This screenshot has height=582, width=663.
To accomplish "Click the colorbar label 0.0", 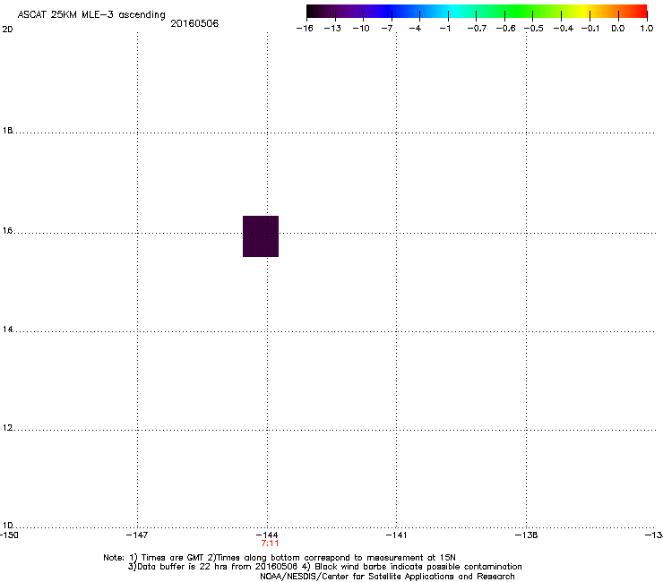I will point(618,29).
